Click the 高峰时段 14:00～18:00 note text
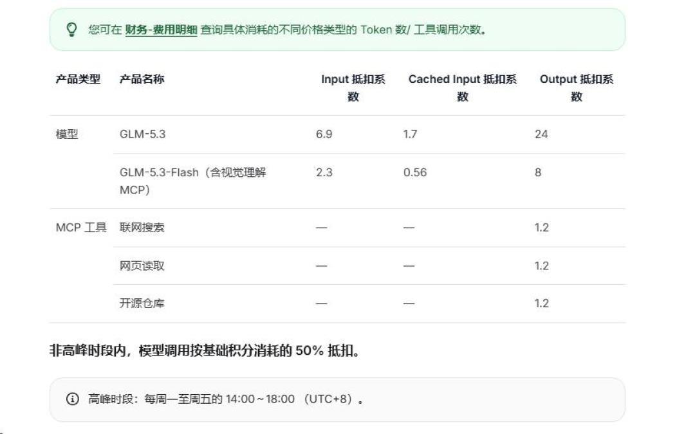The height and width of the screenshot is (434, 695). (226, 399)
